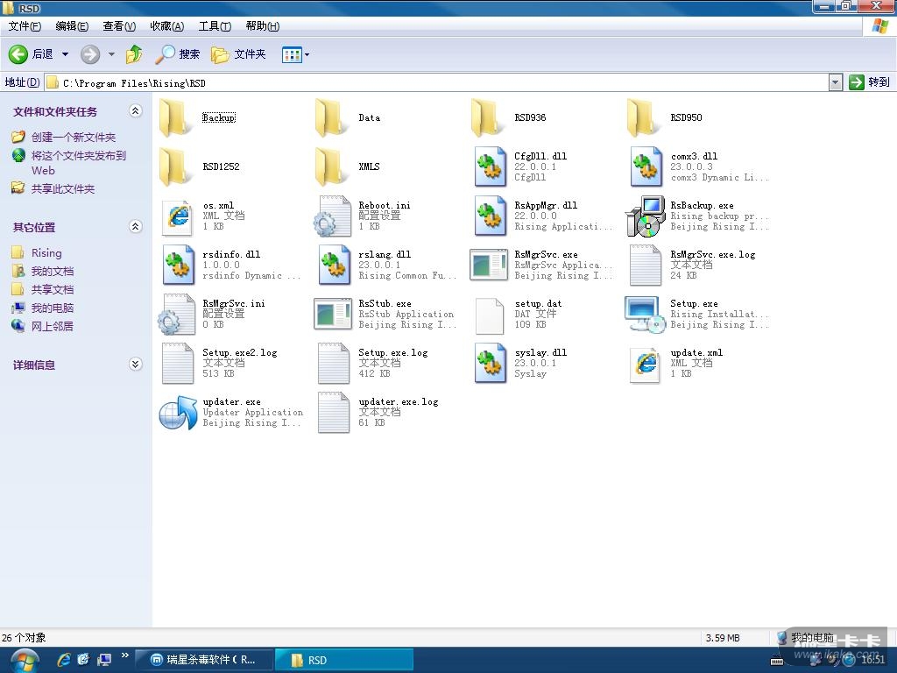Select the rsdinfo.dll file icon

click(178, 265)
